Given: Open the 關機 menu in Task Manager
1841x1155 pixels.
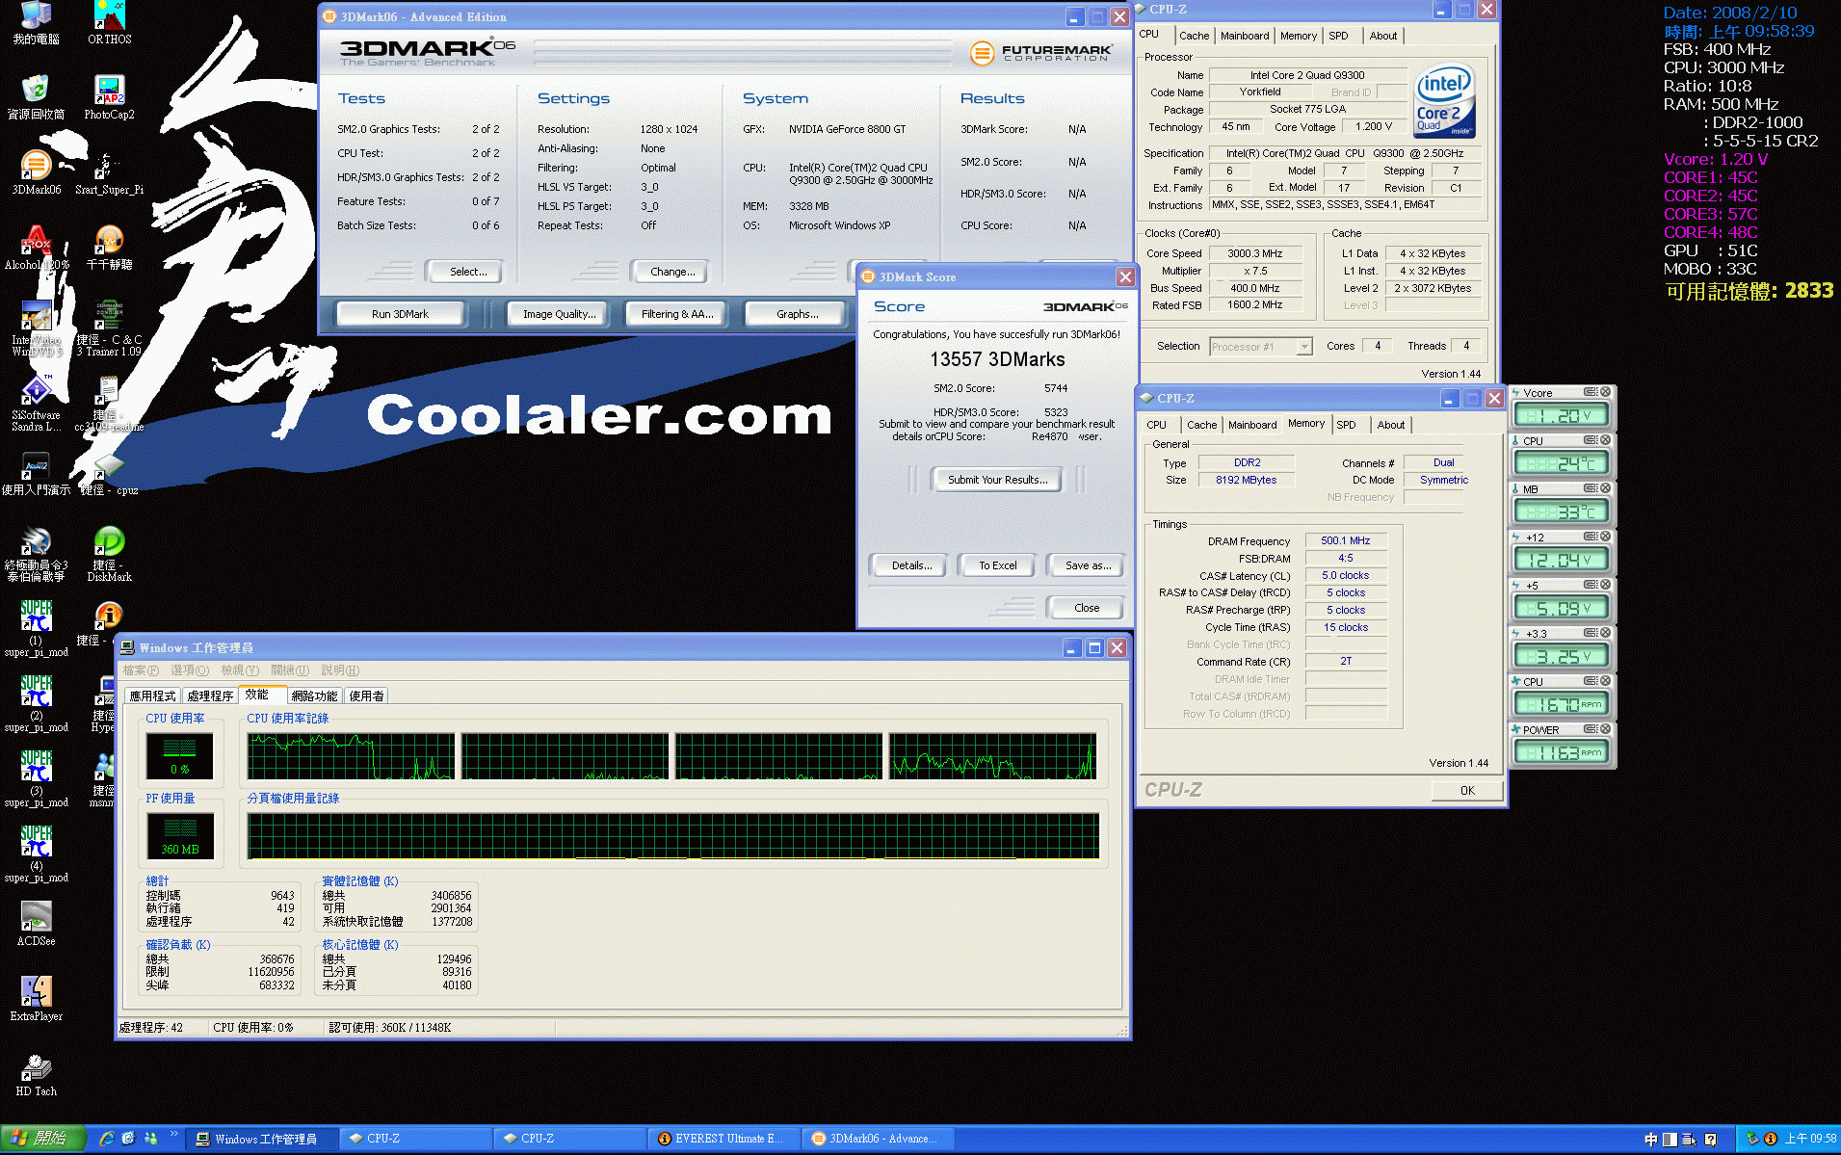Looking at the screenshot, I should [x=290, y=670].
